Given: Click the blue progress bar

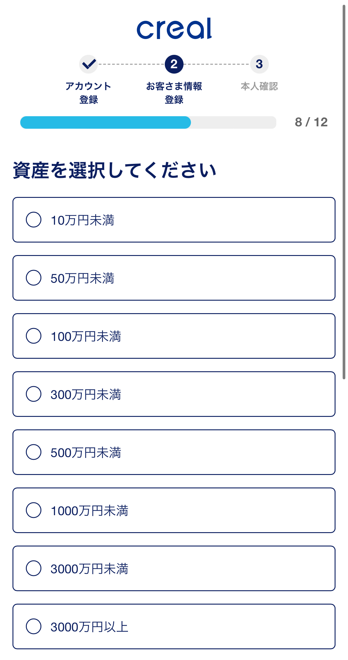Looking at the screenshot, I should pyautogui.click(x=106, y=122).
